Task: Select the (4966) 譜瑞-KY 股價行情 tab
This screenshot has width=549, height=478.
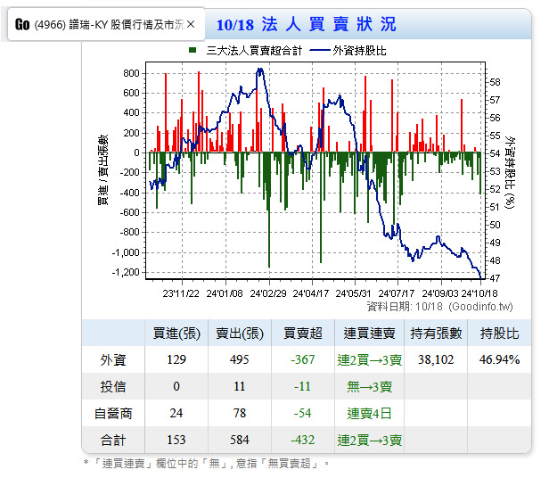Action: point(106,25)
